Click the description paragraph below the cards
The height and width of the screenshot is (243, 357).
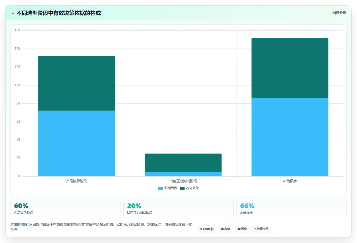coord(101,227)
